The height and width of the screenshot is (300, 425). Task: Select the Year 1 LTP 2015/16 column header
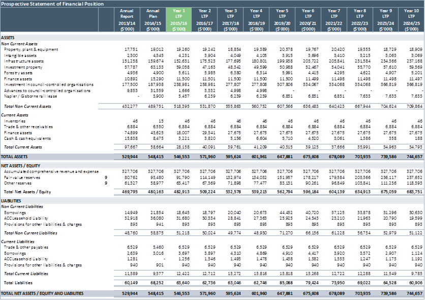[178, 20]
